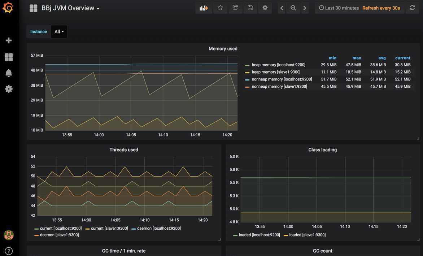Open the GC count panel title menu
The width and height of the screenshot is (423, 256).
pos(322,251)
